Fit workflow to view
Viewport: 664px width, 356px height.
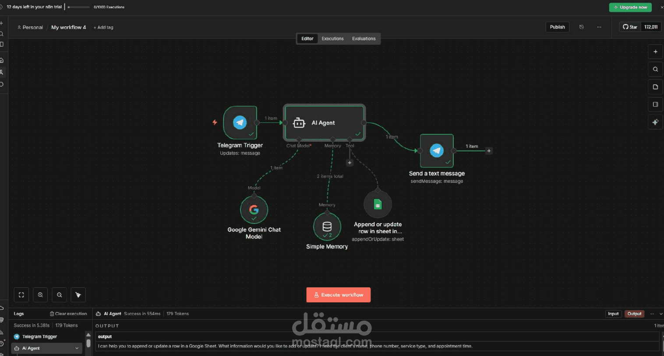pos(21,295)
